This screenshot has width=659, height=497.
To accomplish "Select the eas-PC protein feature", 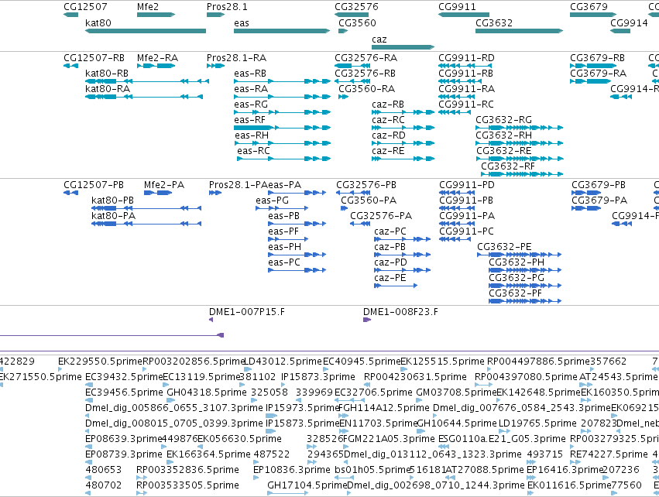I will 297,270.
